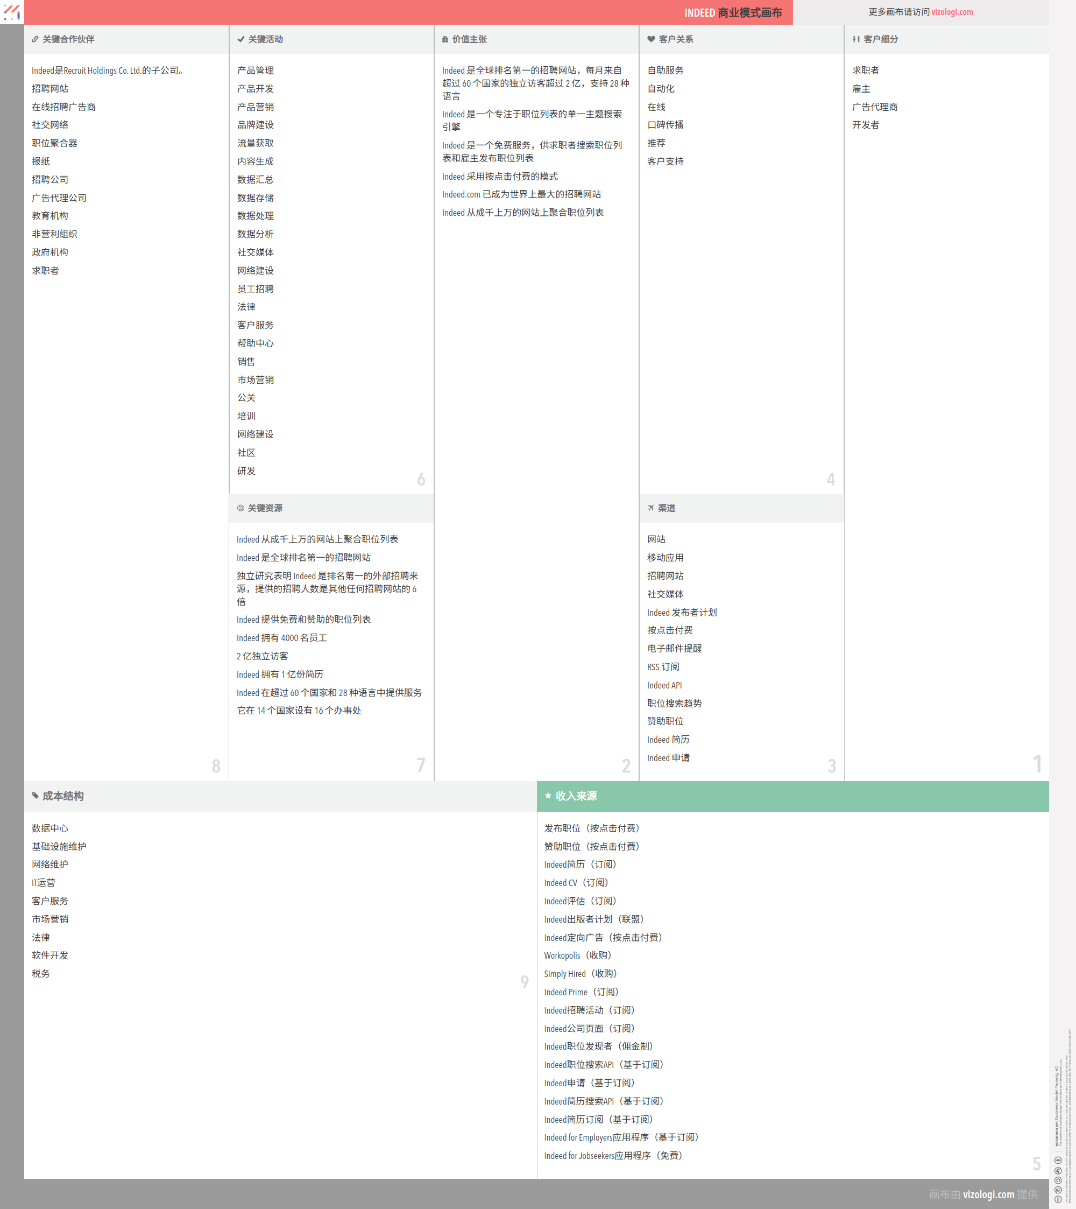Click the heart icon beside 客户关系

point(651,39)
